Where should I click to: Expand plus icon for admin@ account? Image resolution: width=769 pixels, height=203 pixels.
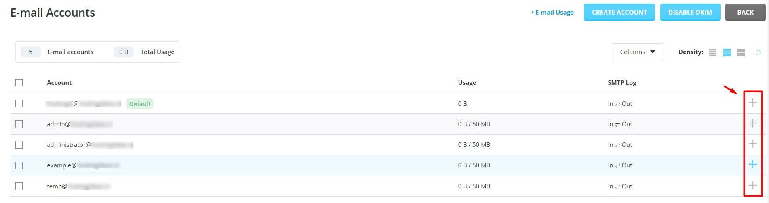pos(752,123)
